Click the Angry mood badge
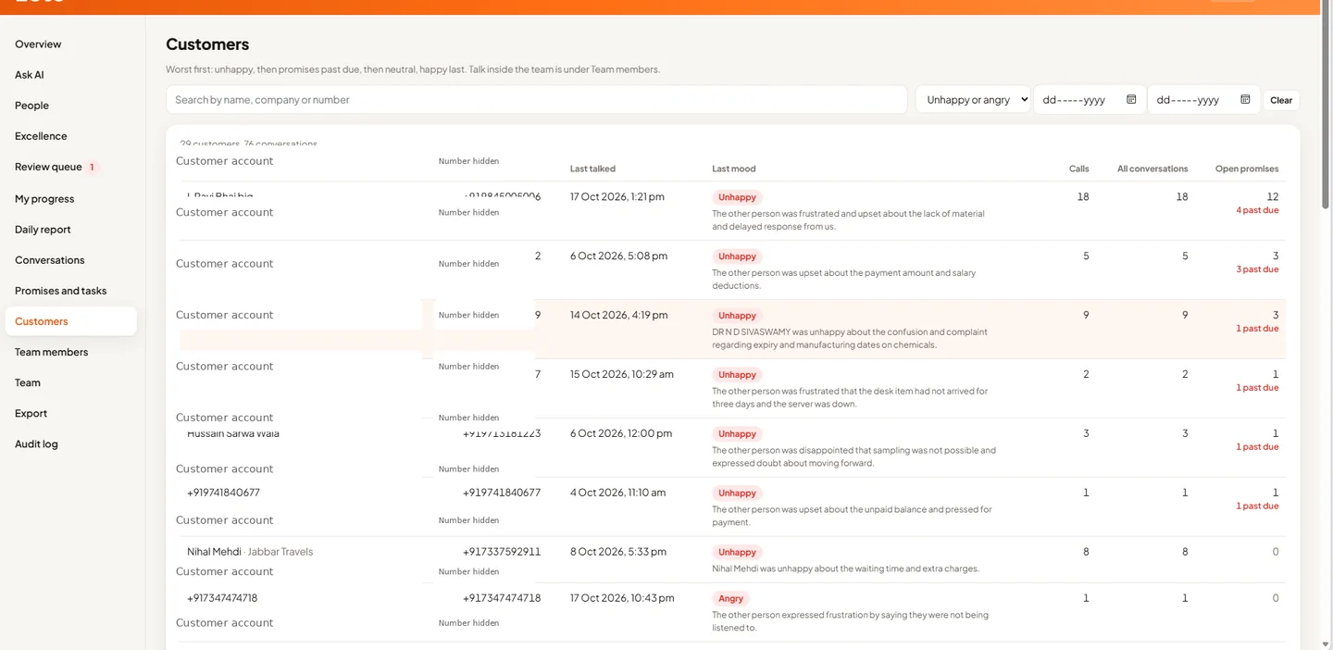Viewport: 1333px width, 650px height. coord(730,599)
